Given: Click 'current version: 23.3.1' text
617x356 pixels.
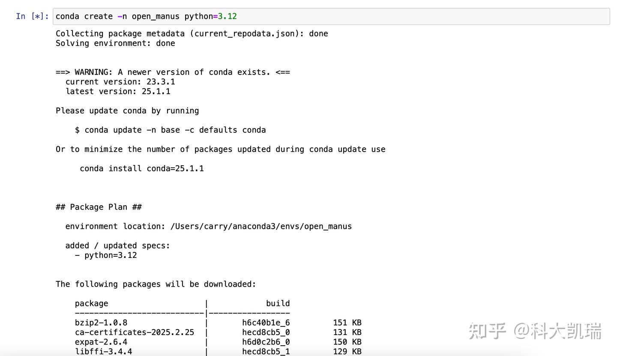Looking at the screenshot, I should tap(120, 82).
